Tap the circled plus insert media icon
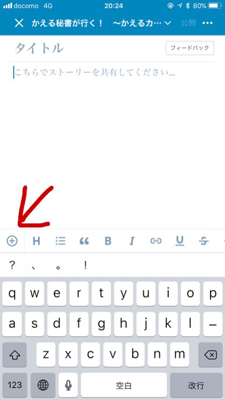Screen dimensions: 225x400 [x=12, y=241]
